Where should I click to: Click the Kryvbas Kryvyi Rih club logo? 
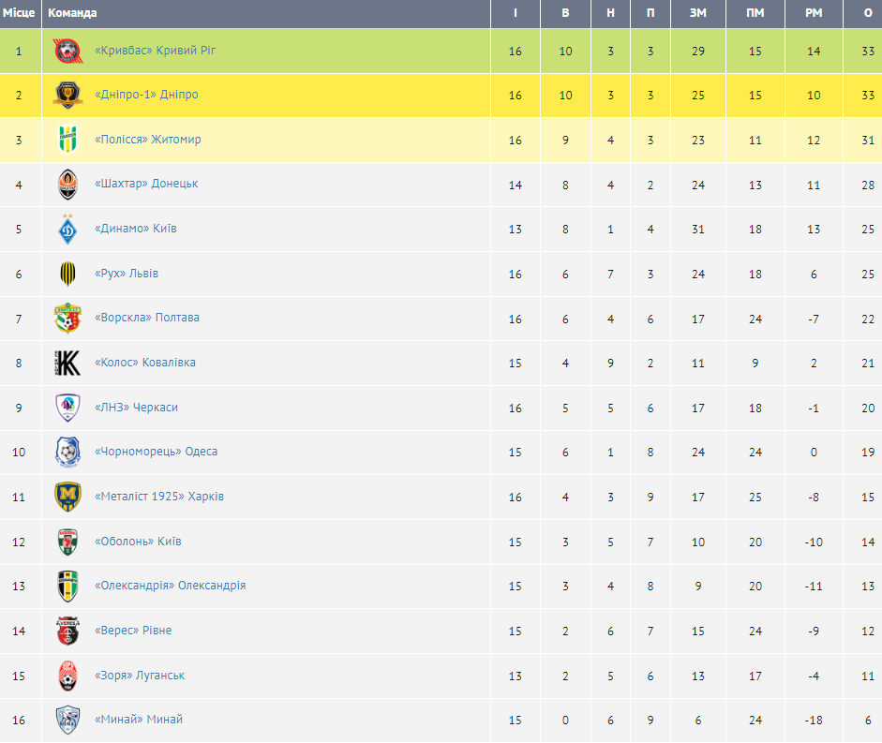pos(67,51)
